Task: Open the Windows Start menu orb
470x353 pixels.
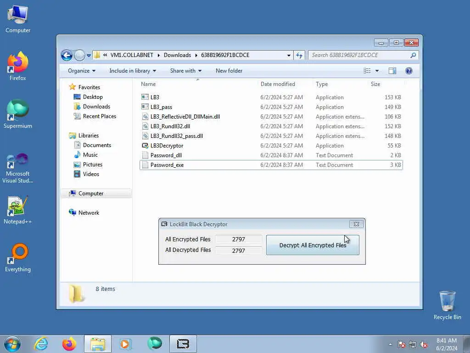Action: 12,344
